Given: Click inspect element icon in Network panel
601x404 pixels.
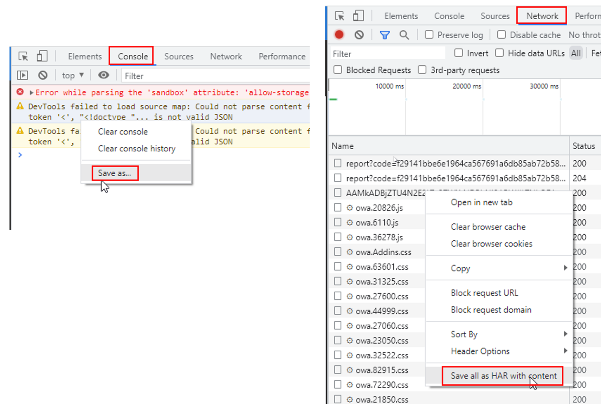Looking at the screenshot, I should (x=340, y=16).
